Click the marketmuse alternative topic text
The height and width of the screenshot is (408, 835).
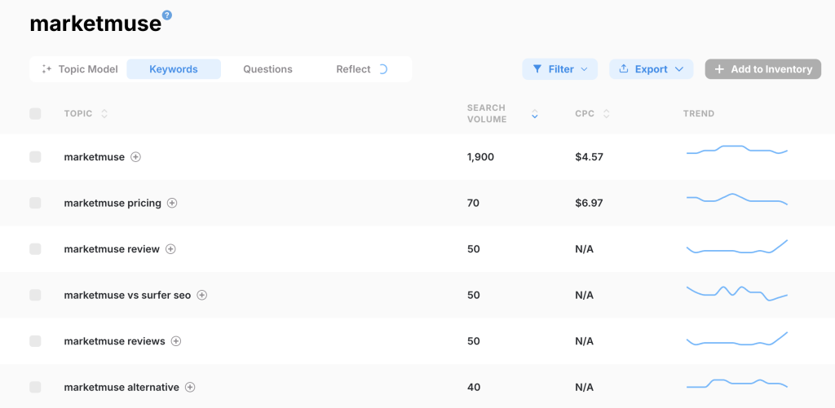pyautogui.click(x=121, y=388)
